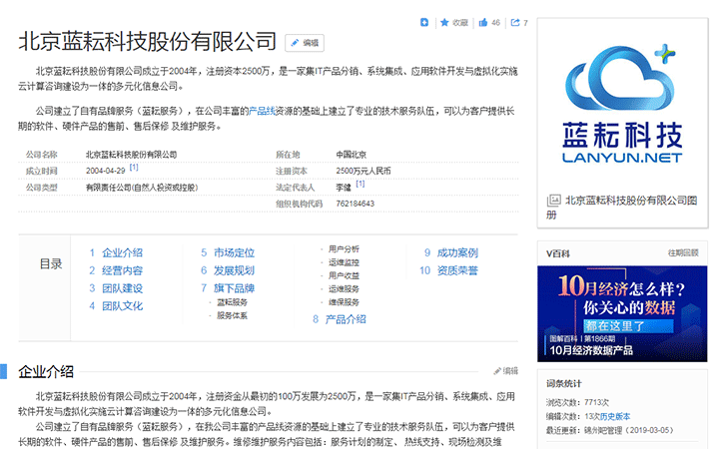Open the 北京蓝耘科技股份有限公司图册 link

[x=622, y=208]
